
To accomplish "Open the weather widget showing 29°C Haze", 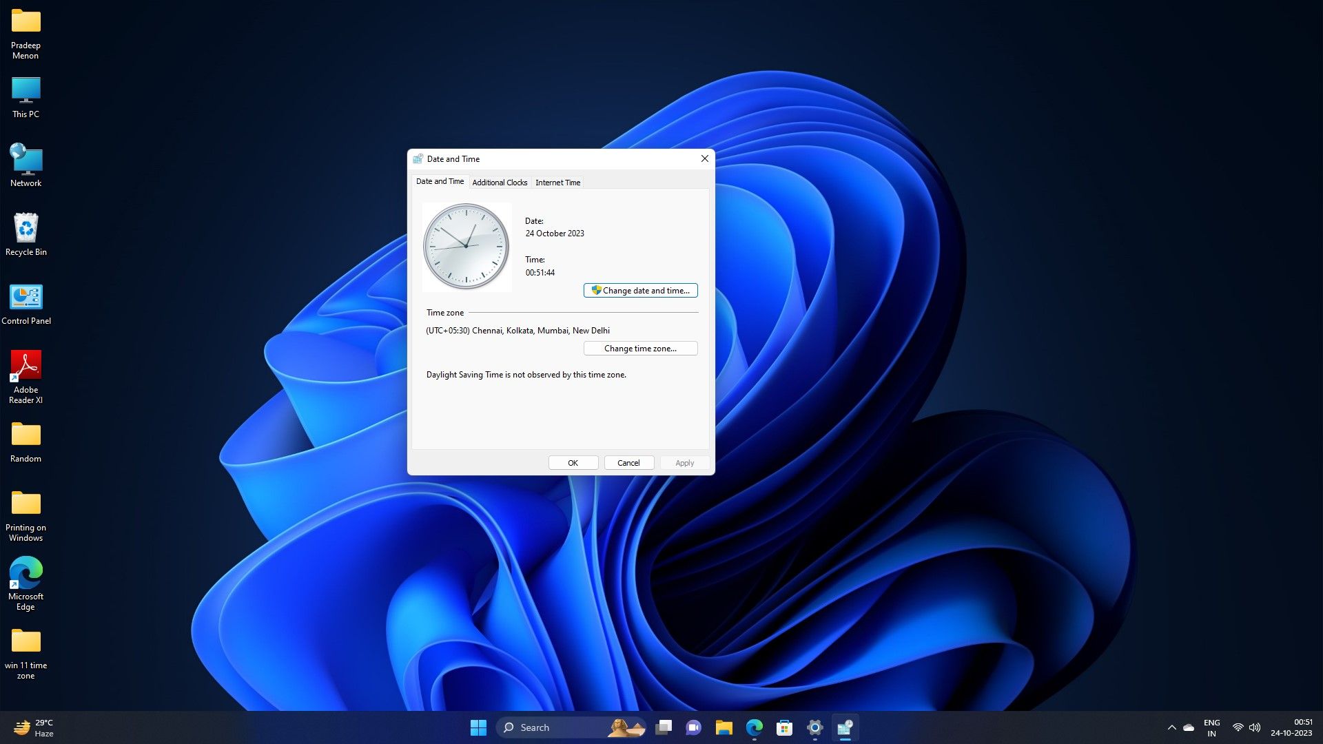I will pyautogui.click(x=34, y=727).
